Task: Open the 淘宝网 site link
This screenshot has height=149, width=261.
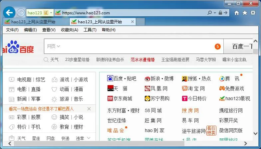Action: click(193, 88)
